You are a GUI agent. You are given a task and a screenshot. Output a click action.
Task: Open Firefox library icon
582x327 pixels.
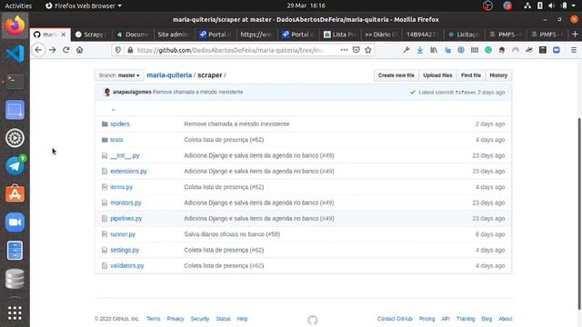click(x=434, y=50)
